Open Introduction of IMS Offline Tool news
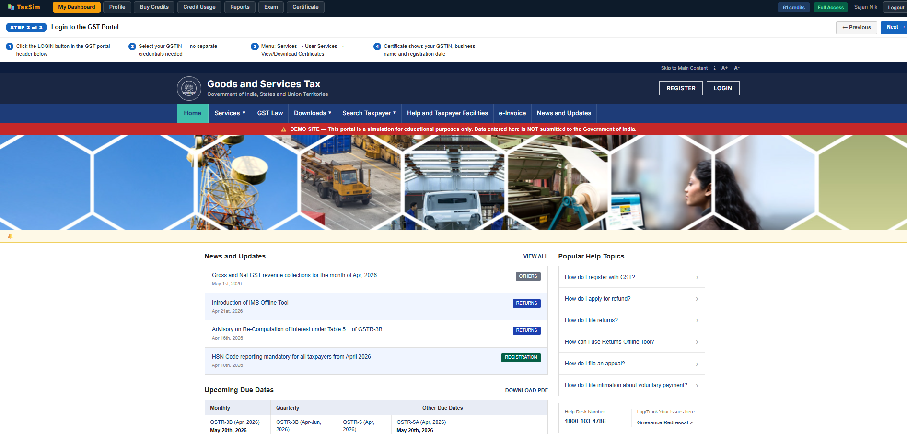This screenshot has height=434, width=907. click(250, 303)
